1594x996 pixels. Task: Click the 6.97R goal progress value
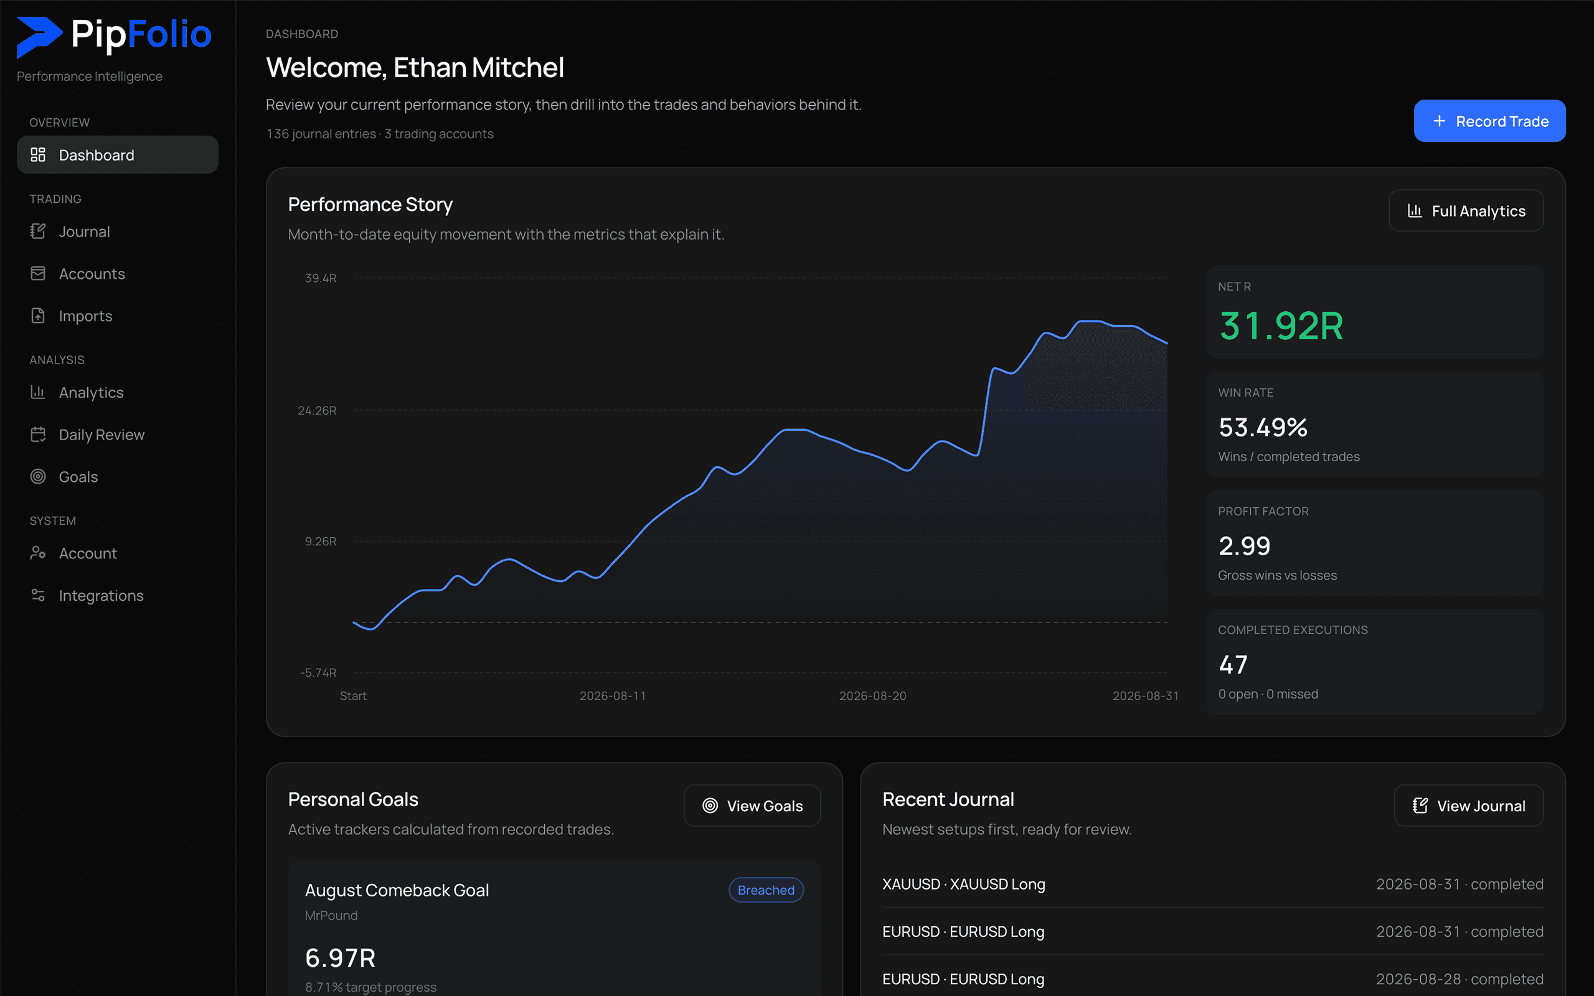[x=340, y=958]
